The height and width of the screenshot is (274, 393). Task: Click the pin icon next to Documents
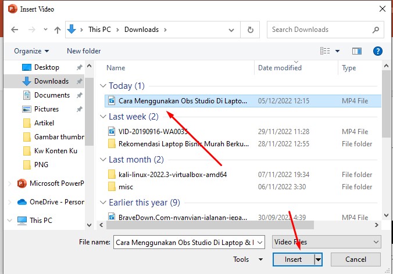point(79,95)
